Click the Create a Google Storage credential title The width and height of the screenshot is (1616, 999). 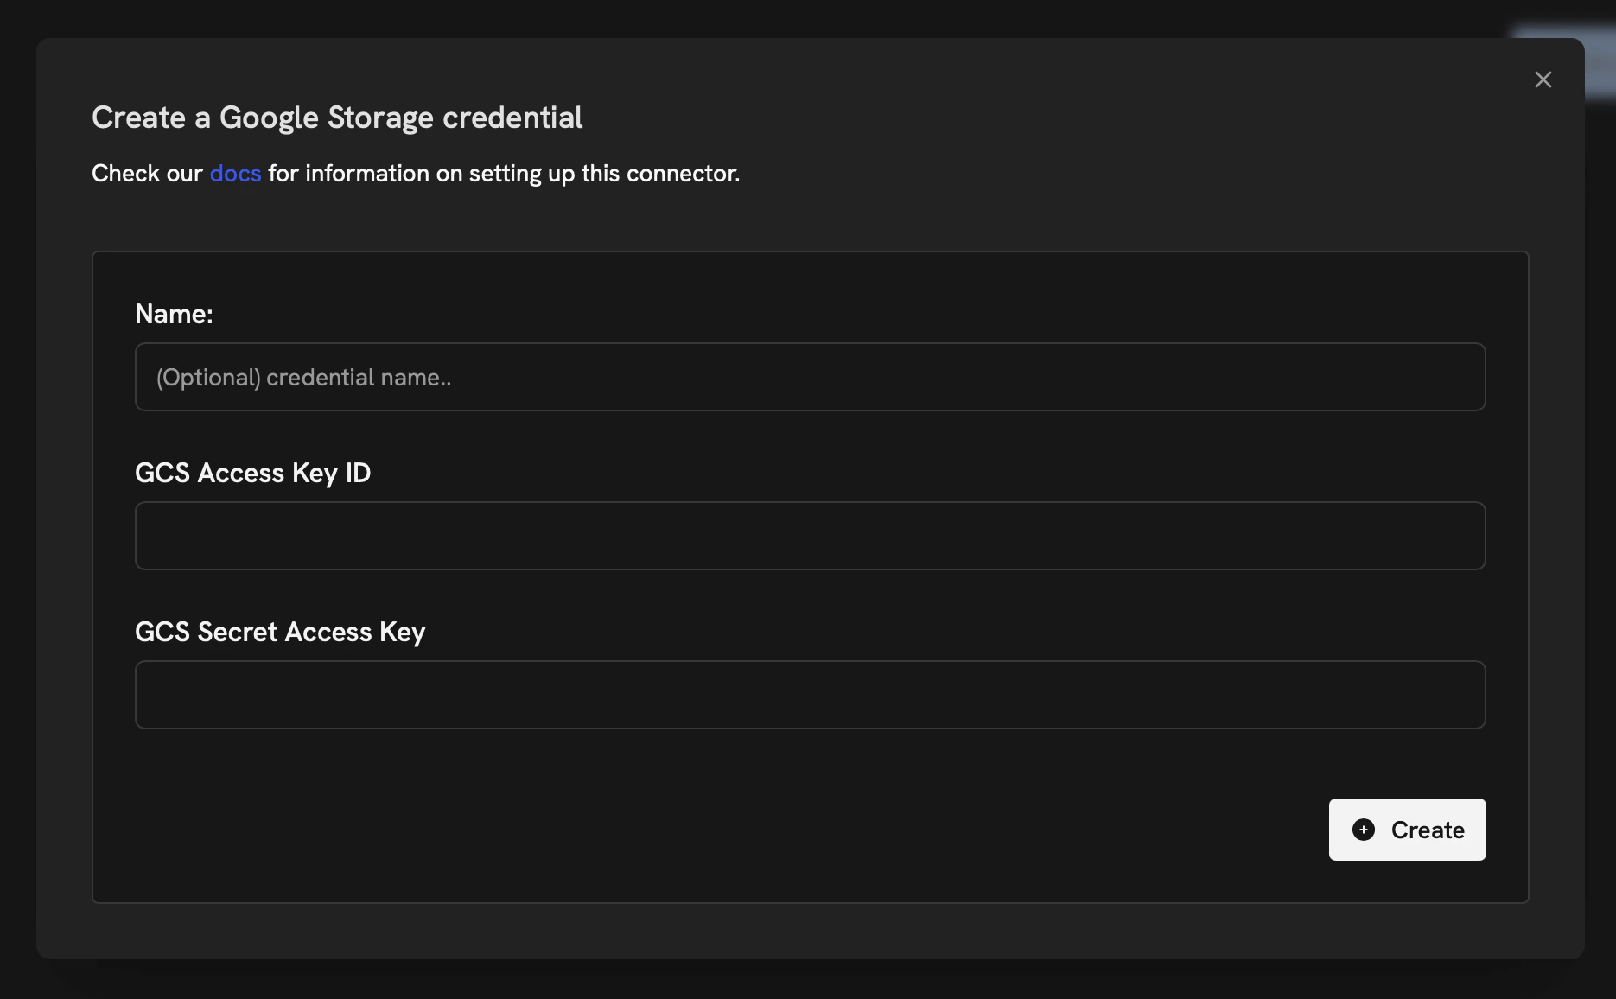[337, 117]
